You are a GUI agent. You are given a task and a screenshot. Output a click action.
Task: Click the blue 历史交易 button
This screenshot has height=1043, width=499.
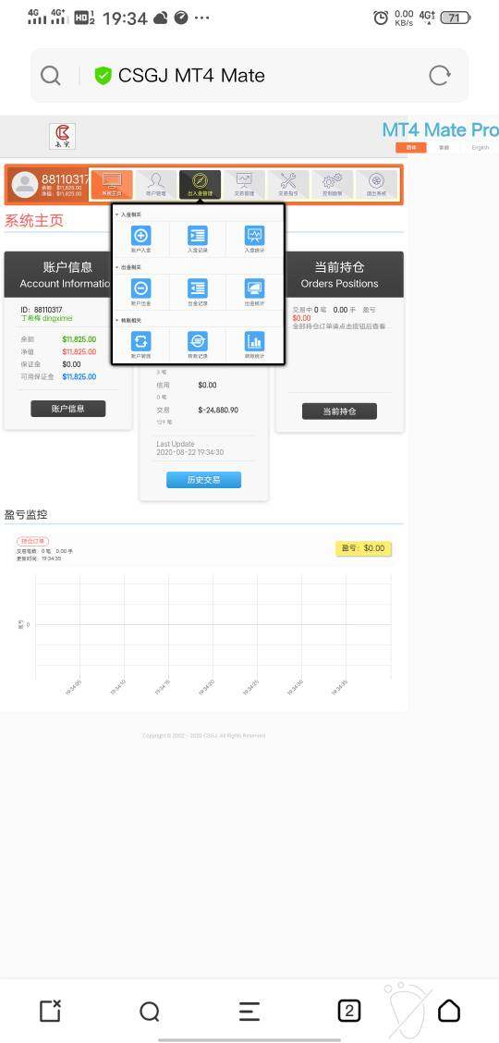[203, 480]
